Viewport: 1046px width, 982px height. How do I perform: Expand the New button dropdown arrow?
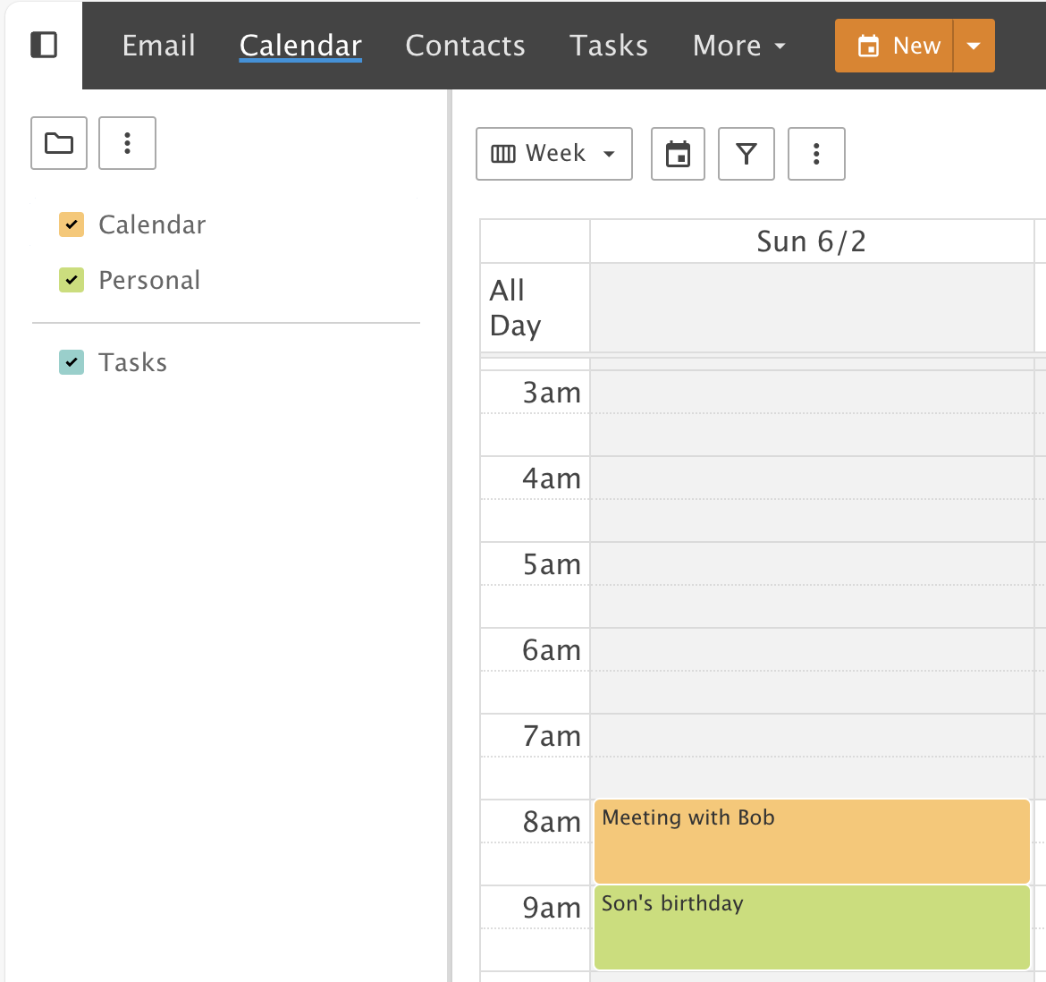pos(974,46)
